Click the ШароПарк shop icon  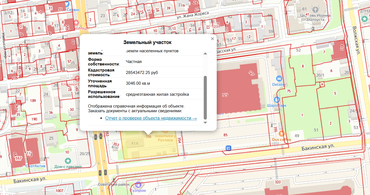tap(277, 100)
